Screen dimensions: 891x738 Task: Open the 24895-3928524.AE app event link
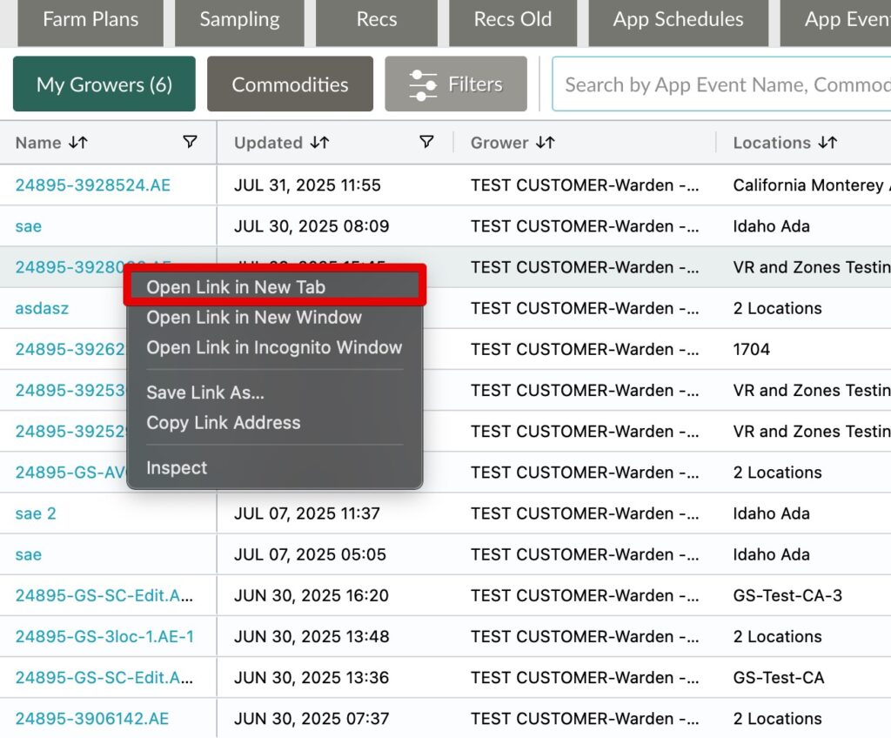pyautogui.click(x=92, y=185)
